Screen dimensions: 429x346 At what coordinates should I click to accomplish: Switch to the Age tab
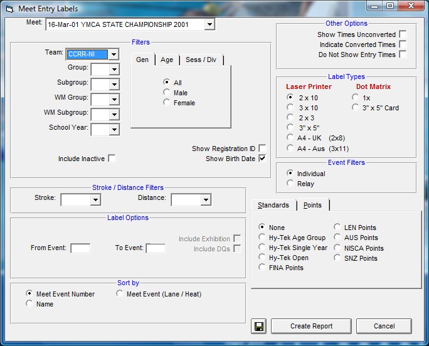coord(167,60)
